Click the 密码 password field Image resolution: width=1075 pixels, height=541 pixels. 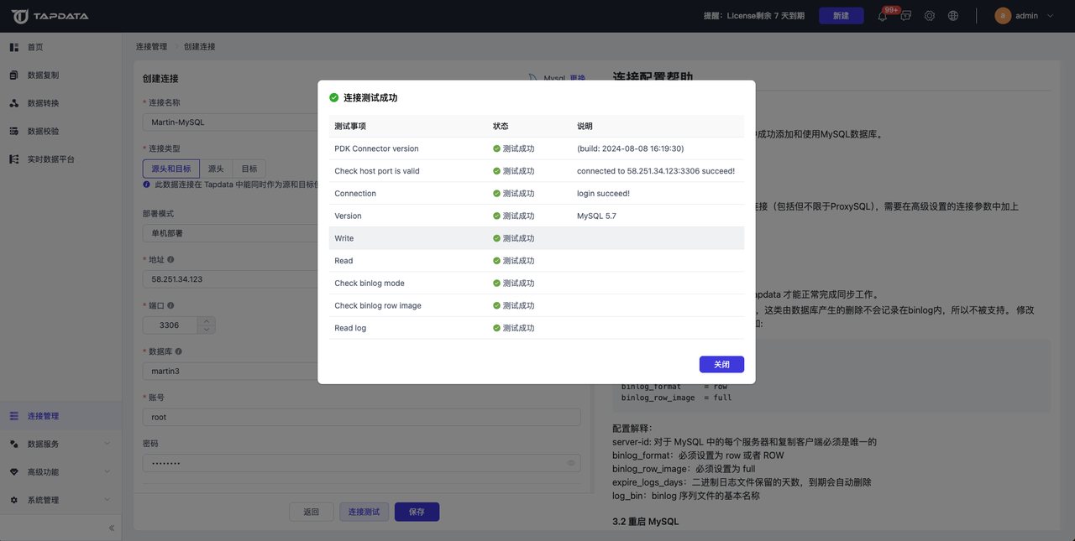point(361,463)
